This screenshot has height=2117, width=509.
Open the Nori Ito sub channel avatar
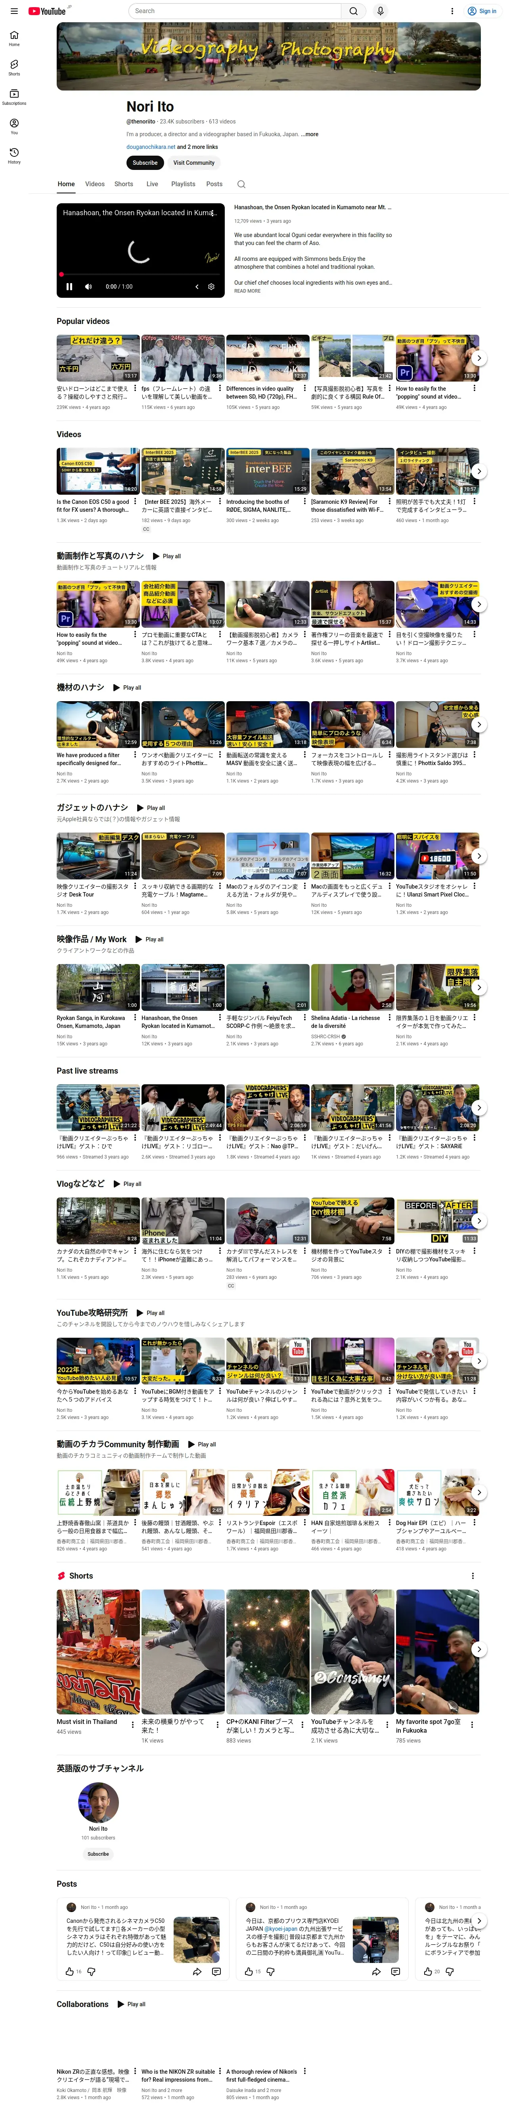click(99, 1802)
